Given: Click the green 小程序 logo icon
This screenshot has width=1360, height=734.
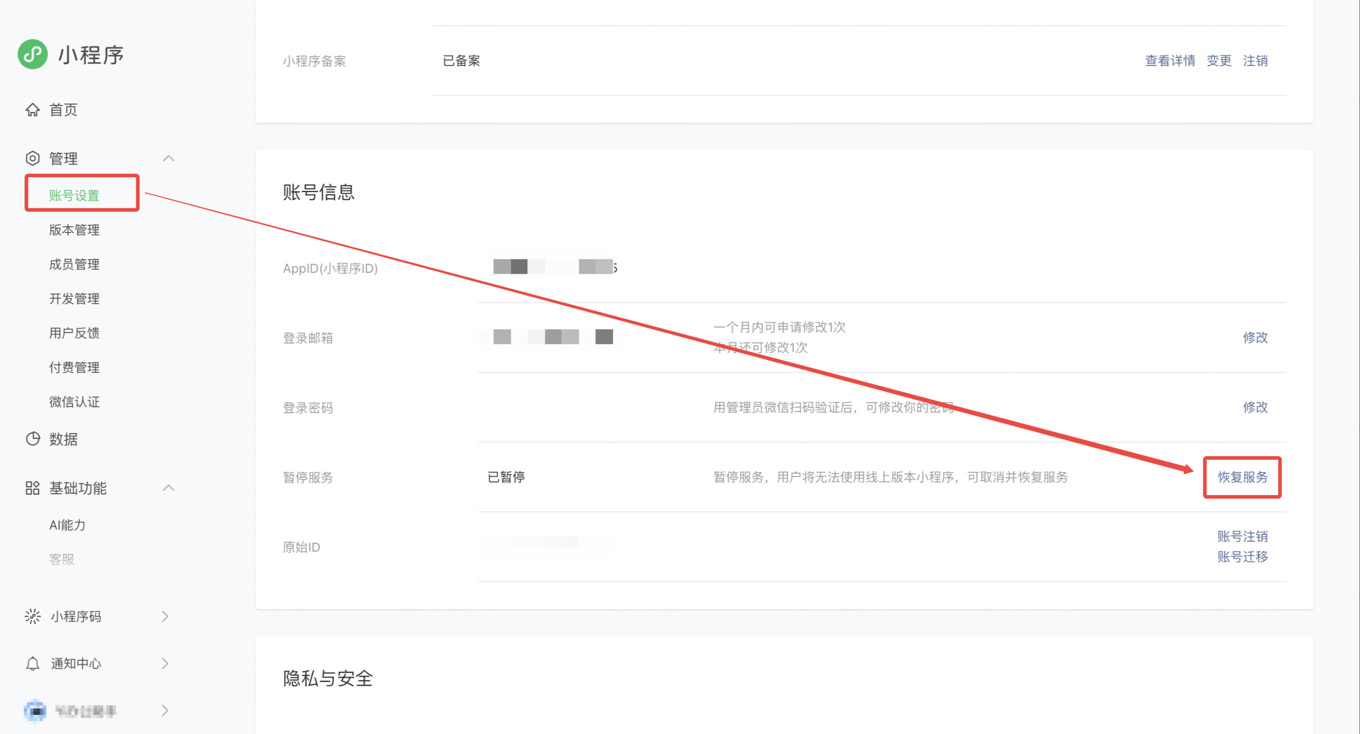Looking at the screenshot, I should pos(33,54).
